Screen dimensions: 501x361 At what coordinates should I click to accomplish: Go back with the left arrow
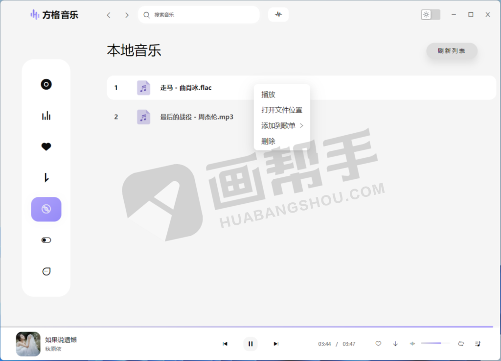coord(109,15)
